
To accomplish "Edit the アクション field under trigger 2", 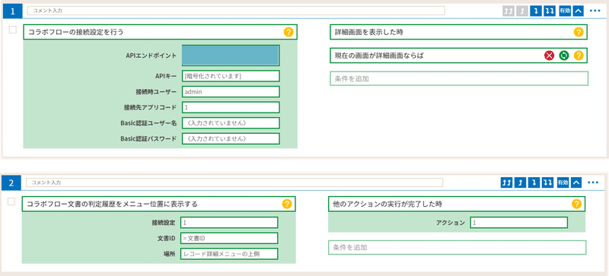I will (519, 223).
